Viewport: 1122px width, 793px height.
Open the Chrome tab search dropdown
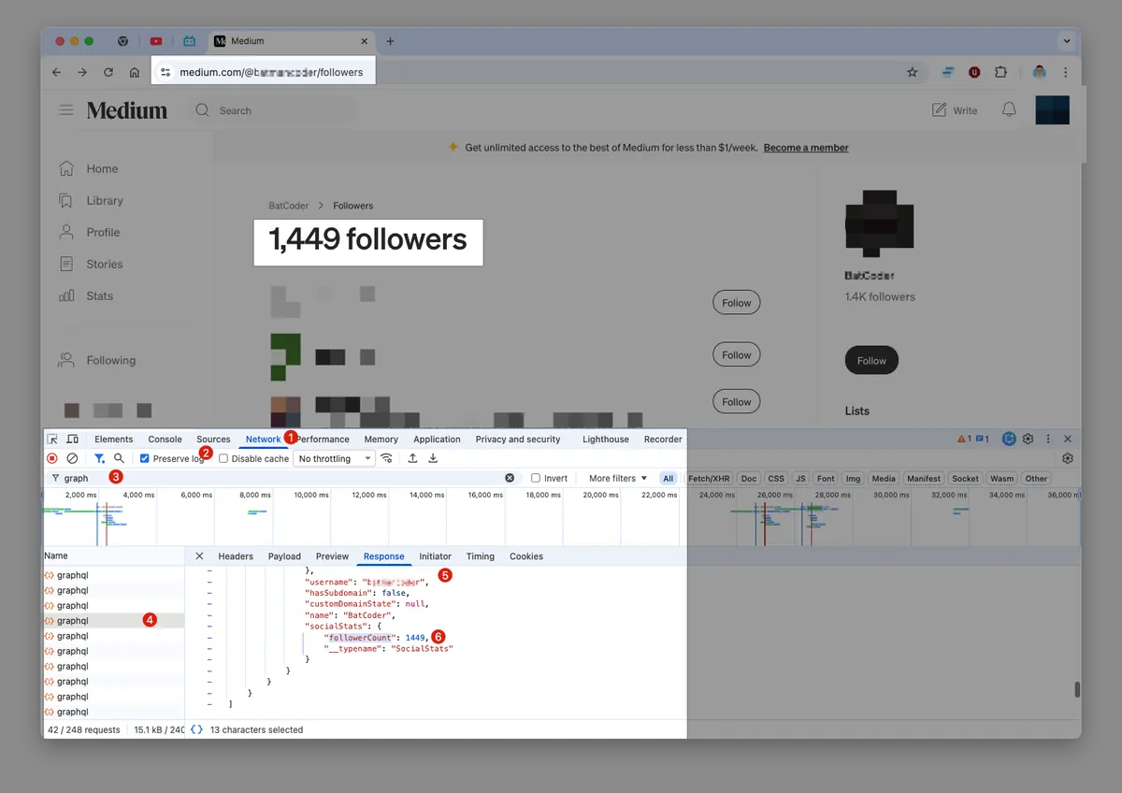(1067, 41)
